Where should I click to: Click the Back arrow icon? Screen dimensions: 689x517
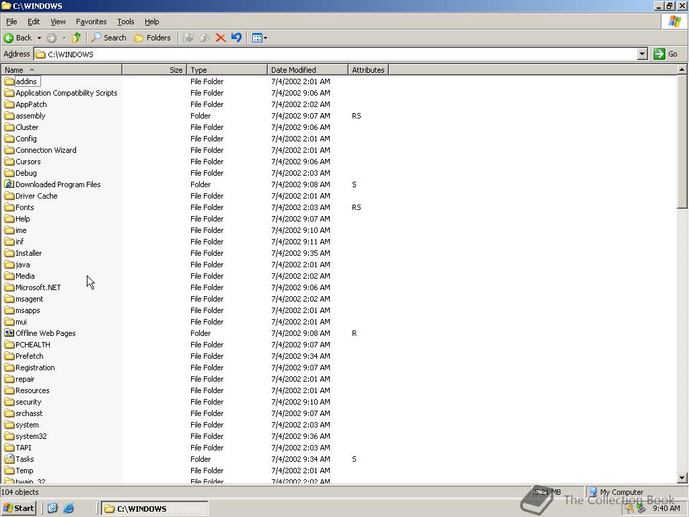[x=8, y=38]
